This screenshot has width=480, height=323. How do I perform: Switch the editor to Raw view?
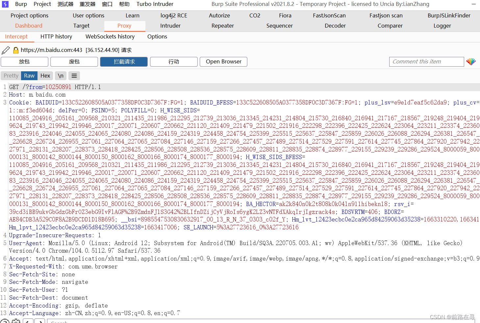tap(29, 76)
